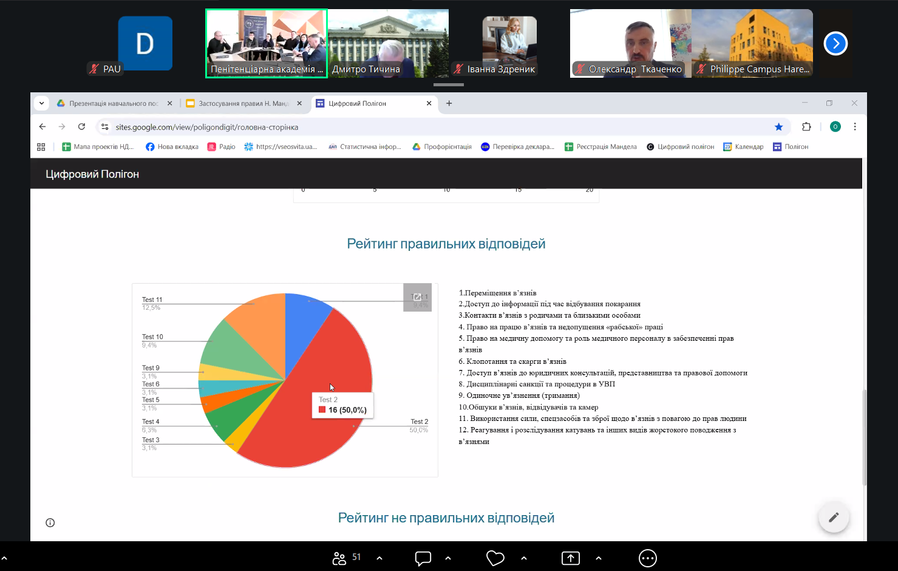The height and width of the screenshot is (571, 898).
Task: Select Олександр Ткаченко video thumbnail
Action: click(630, 43)
